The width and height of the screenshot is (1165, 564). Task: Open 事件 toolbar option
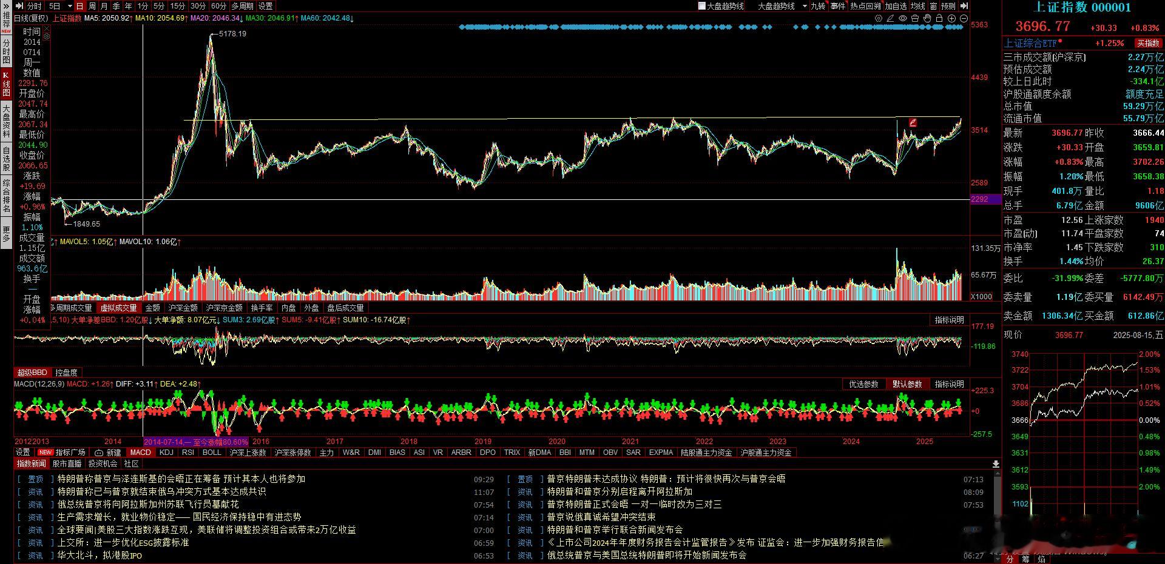pos(838,6)
